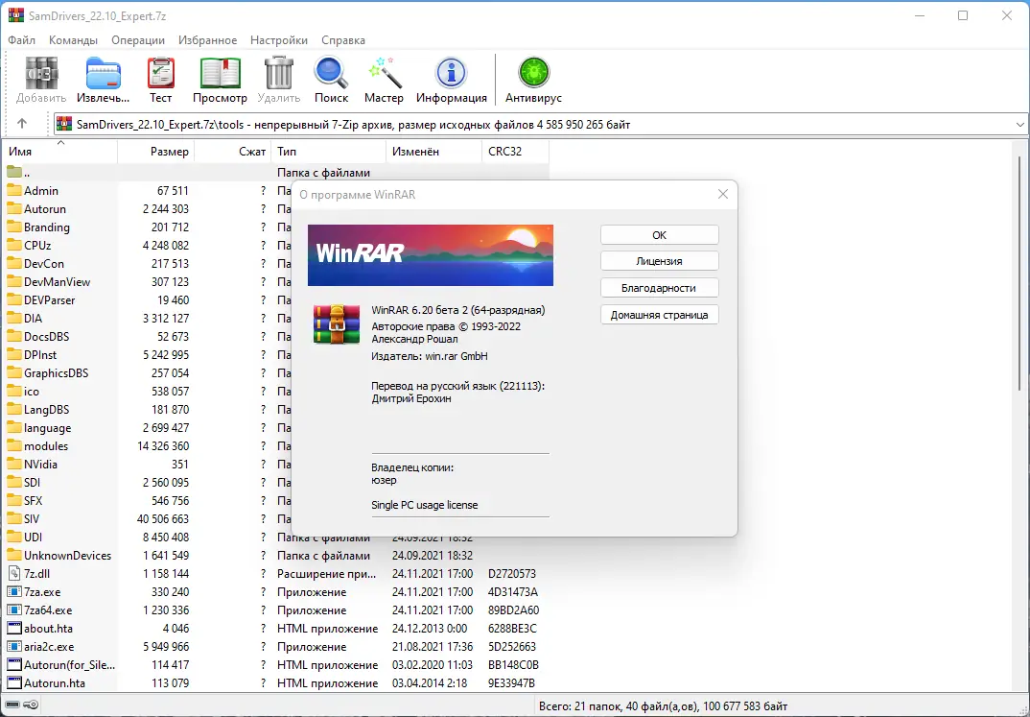Viewport: 1030px width, 717px height.
Task: Select the DevCon folder name
Action: pos(44,264)
